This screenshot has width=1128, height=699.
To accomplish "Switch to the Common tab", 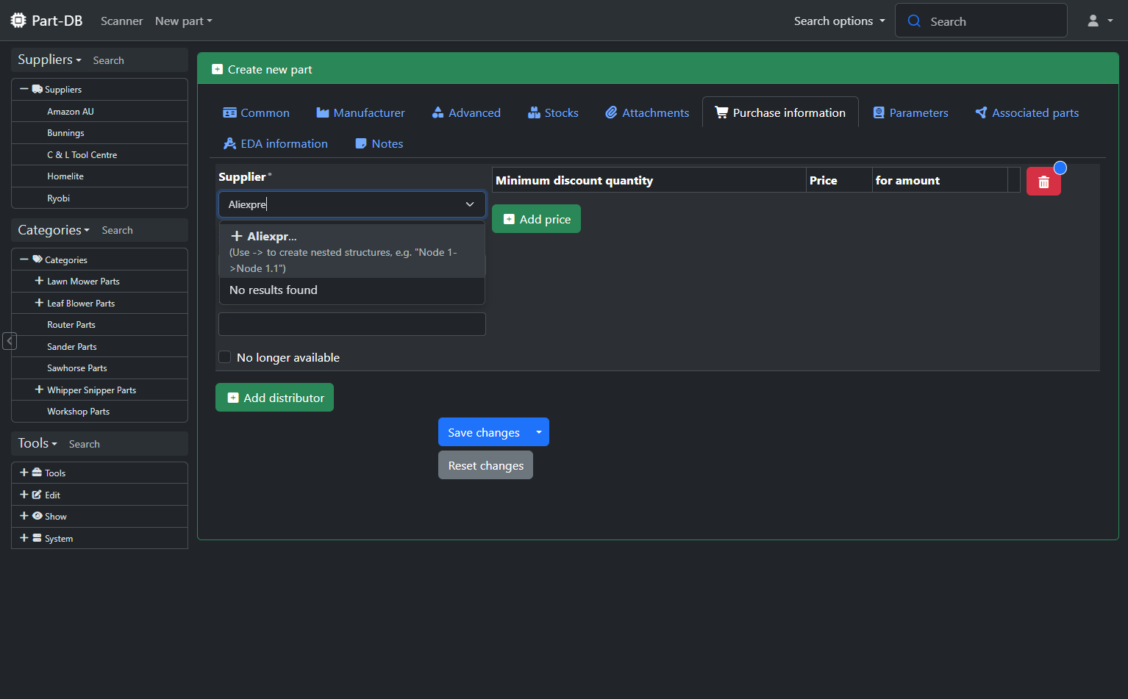I will pyautogui.click(x=256, y=112).
